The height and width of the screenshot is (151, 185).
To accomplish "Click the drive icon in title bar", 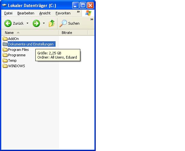I will coord(4,5).
